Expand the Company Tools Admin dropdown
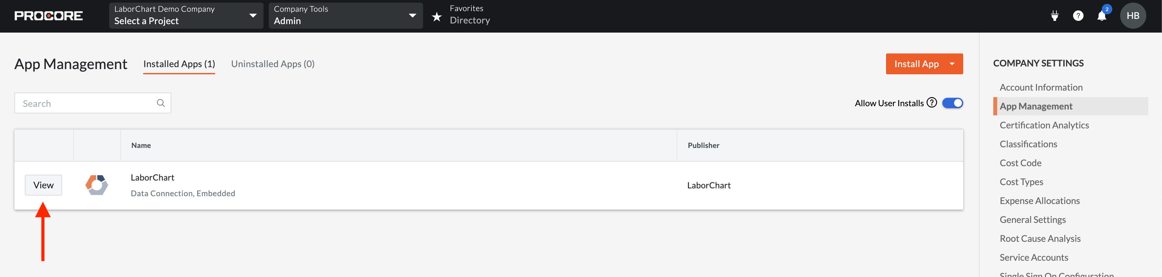 (x=346, y=16)
